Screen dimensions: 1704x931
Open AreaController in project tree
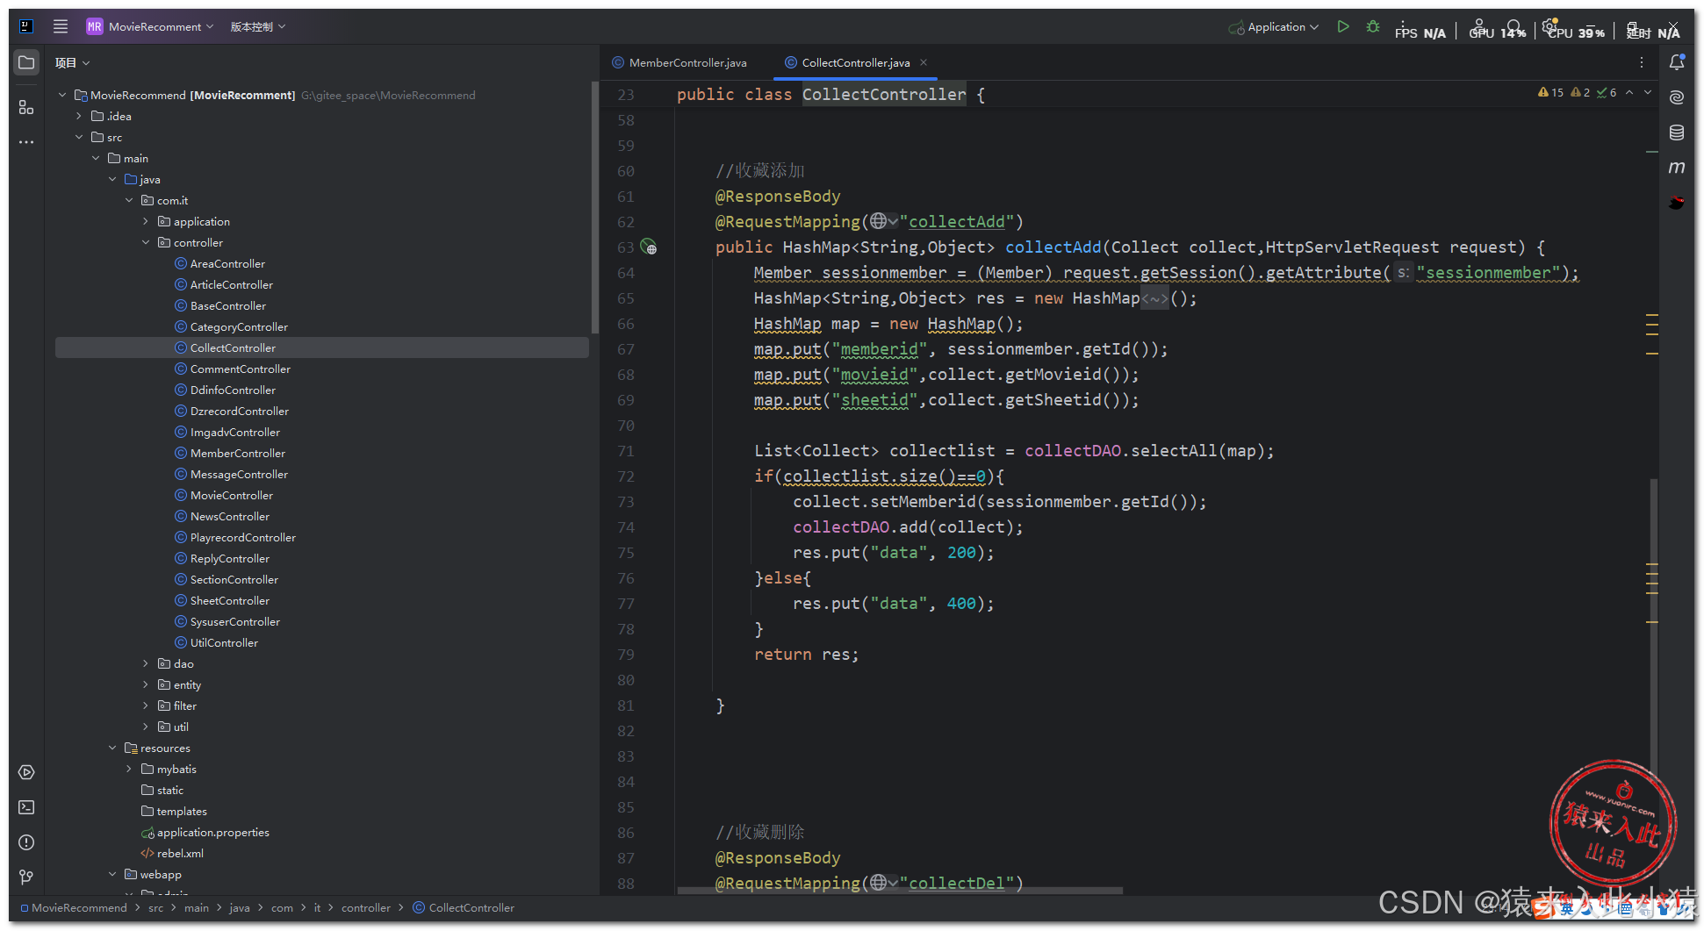pos(227,263)
